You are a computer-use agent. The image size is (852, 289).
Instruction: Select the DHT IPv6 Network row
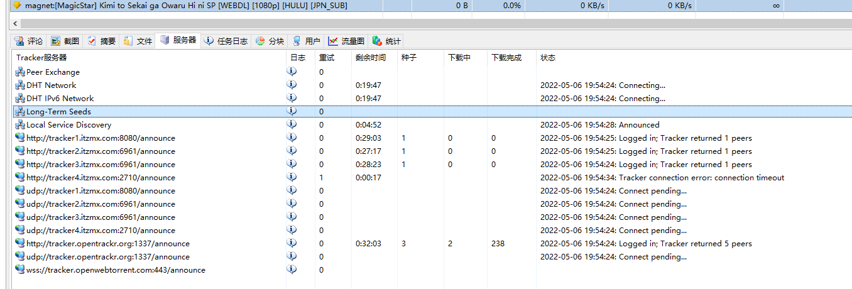[60, 99]
